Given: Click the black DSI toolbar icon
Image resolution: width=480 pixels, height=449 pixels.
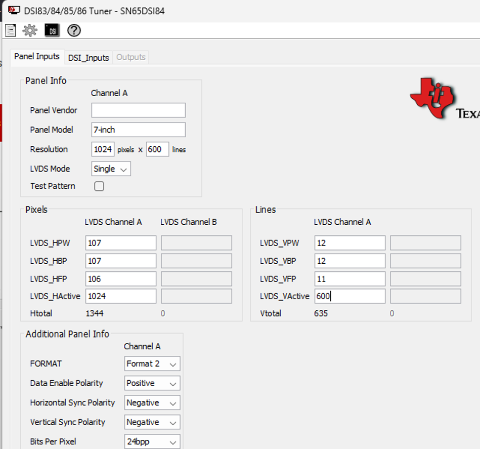Looking at the screenshot, I should [52, 30].
